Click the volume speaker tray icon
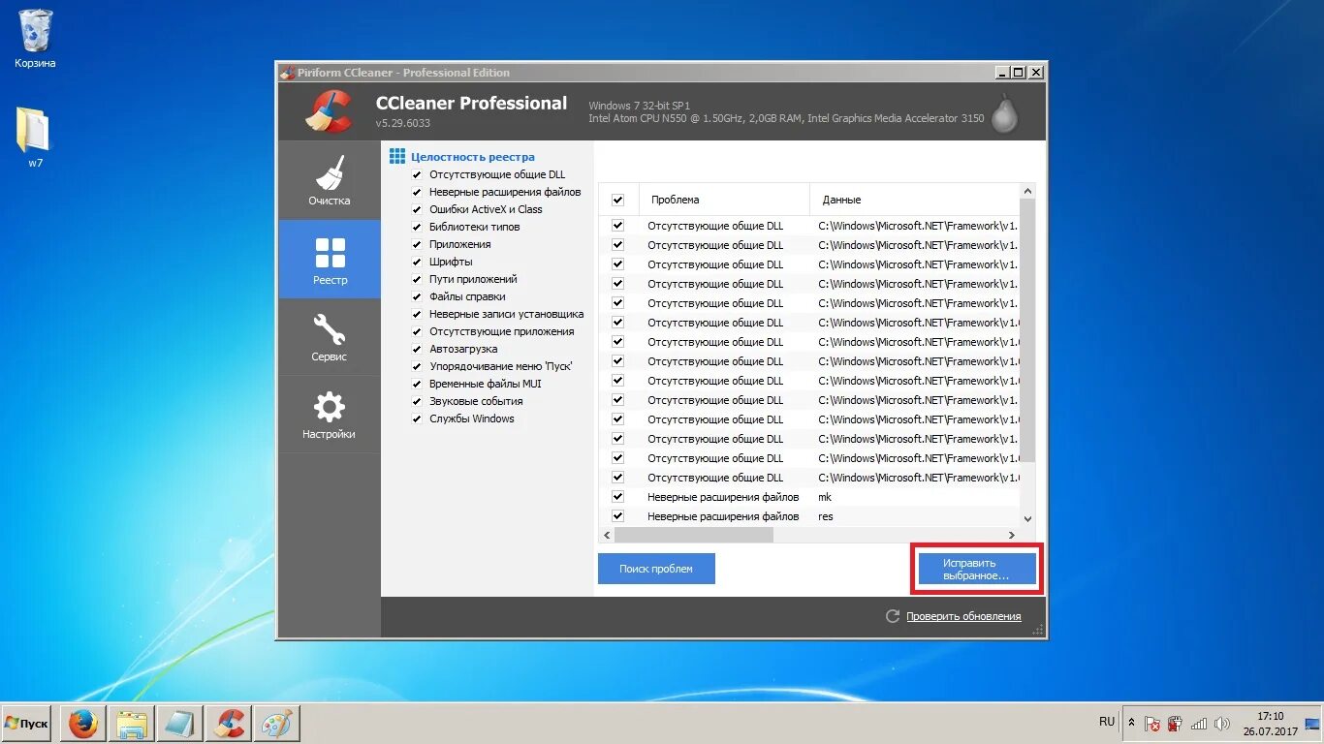This screenshot has height=744, width=1324. tap(1222, 724)
